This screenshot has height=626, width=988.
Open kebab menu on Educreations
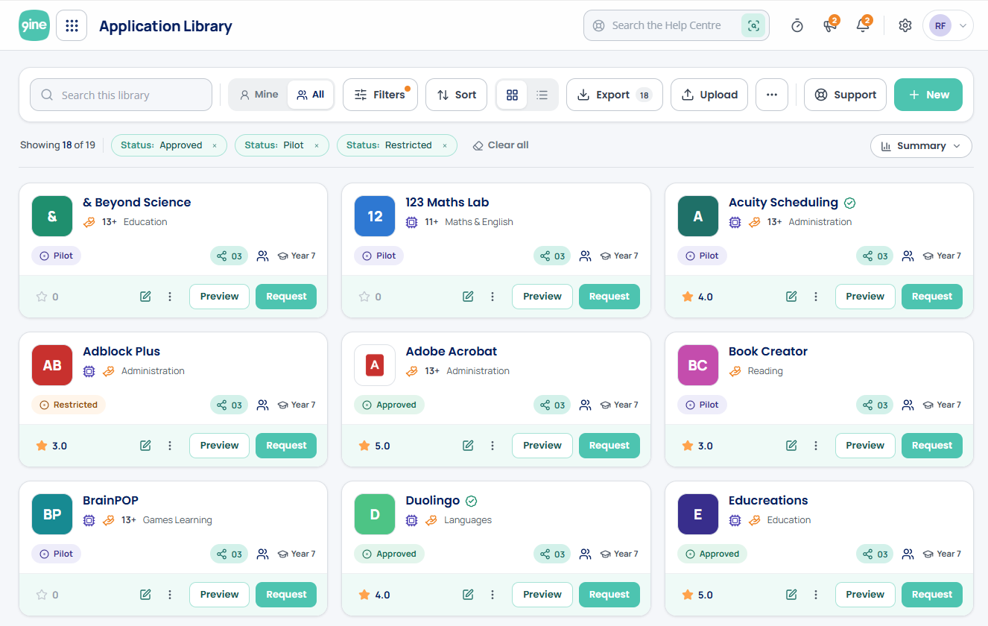pos(815,595)
